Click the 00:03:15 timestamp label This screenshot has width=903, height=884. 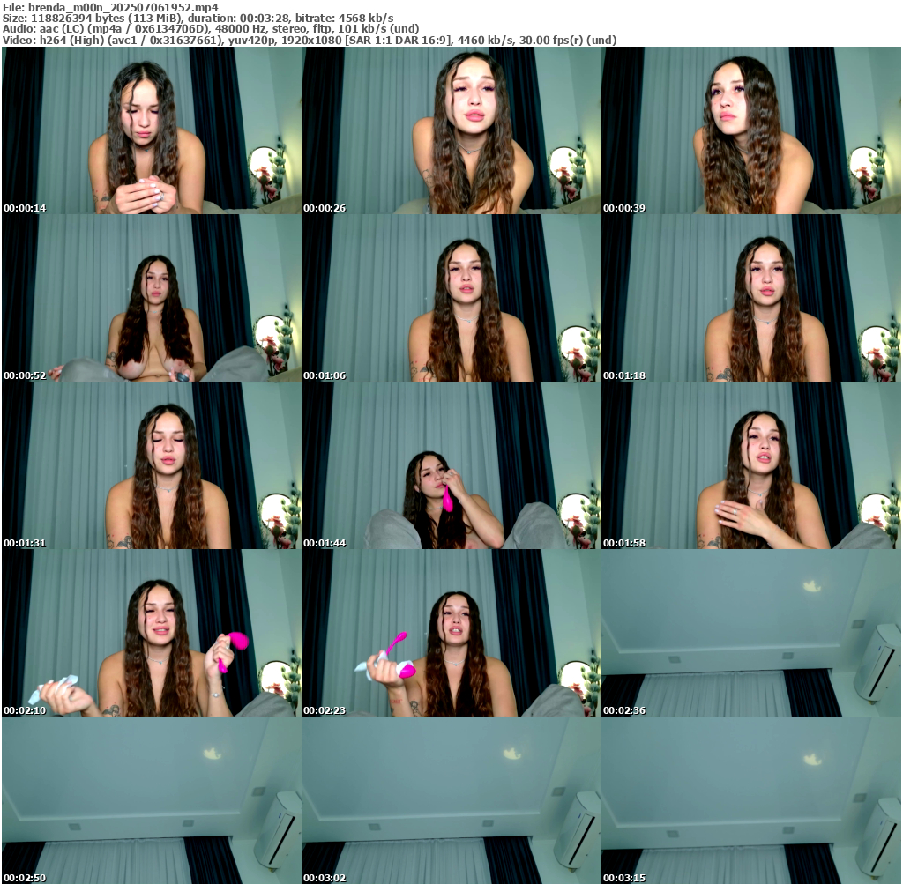coord(624,878)
